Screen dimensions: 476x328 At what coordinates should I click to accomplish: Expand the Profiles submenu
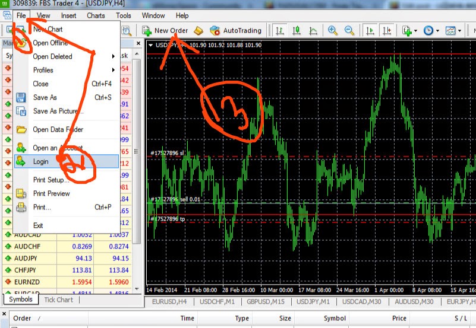[x=67, y=70]
